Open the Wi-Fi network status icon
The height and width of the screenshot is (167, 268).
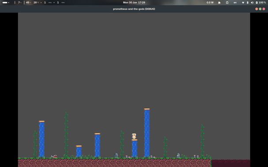point(243,3)
